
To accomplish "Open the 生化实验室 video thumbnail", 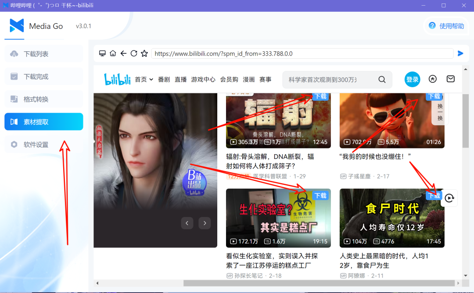I will pos(278,218).
